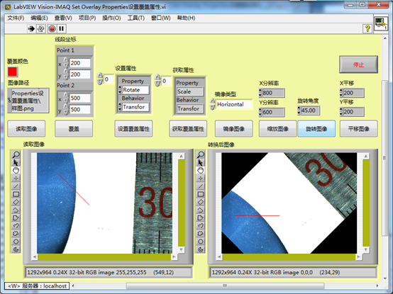This screenshot has height=294, width=393.
Task: Click the Point 2 x value field 500
Action: click(79, 98)
